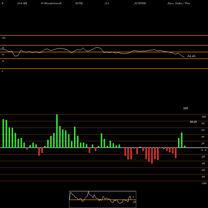Click the 'SI & MR' header text
The height and width of the screenshot is (208, 208).
click(x=22, y=3)
